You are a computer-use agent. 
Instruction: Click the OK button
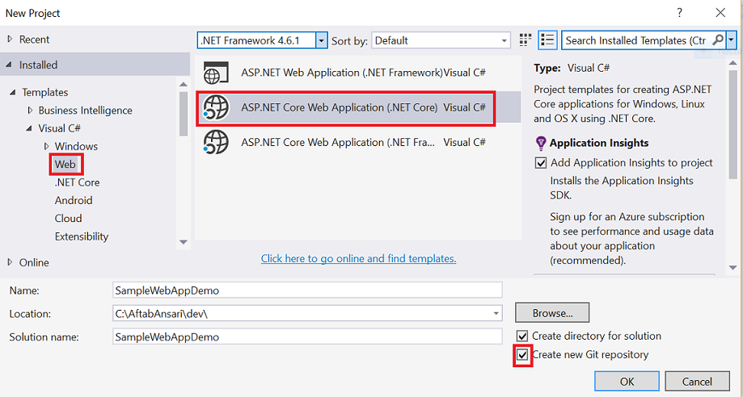pyautogui.click(x=627, y=382)
